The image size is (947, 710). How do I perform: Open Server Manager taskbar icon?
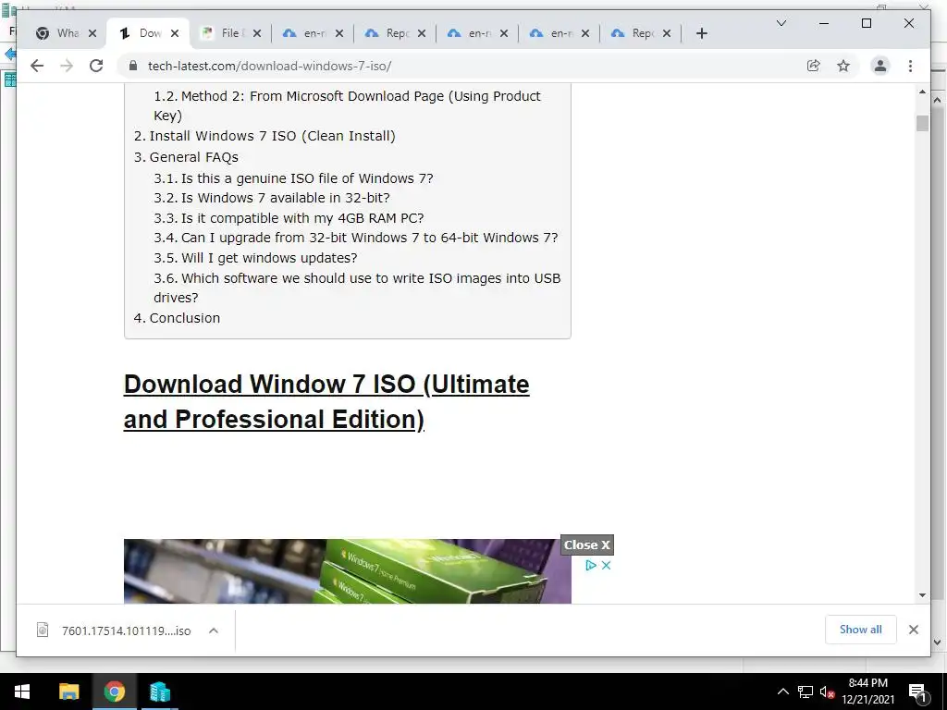159,692
